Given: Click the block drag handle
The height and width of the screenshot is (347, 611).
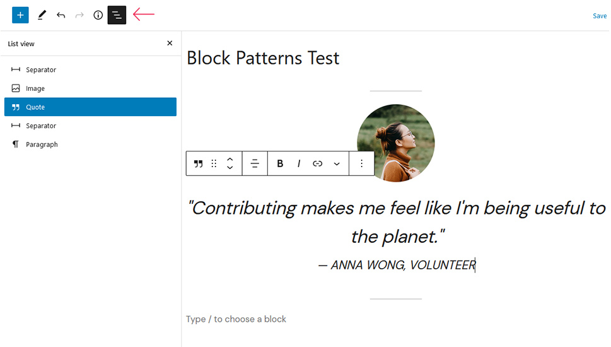Looking at the screenshot, I should 214,163.
